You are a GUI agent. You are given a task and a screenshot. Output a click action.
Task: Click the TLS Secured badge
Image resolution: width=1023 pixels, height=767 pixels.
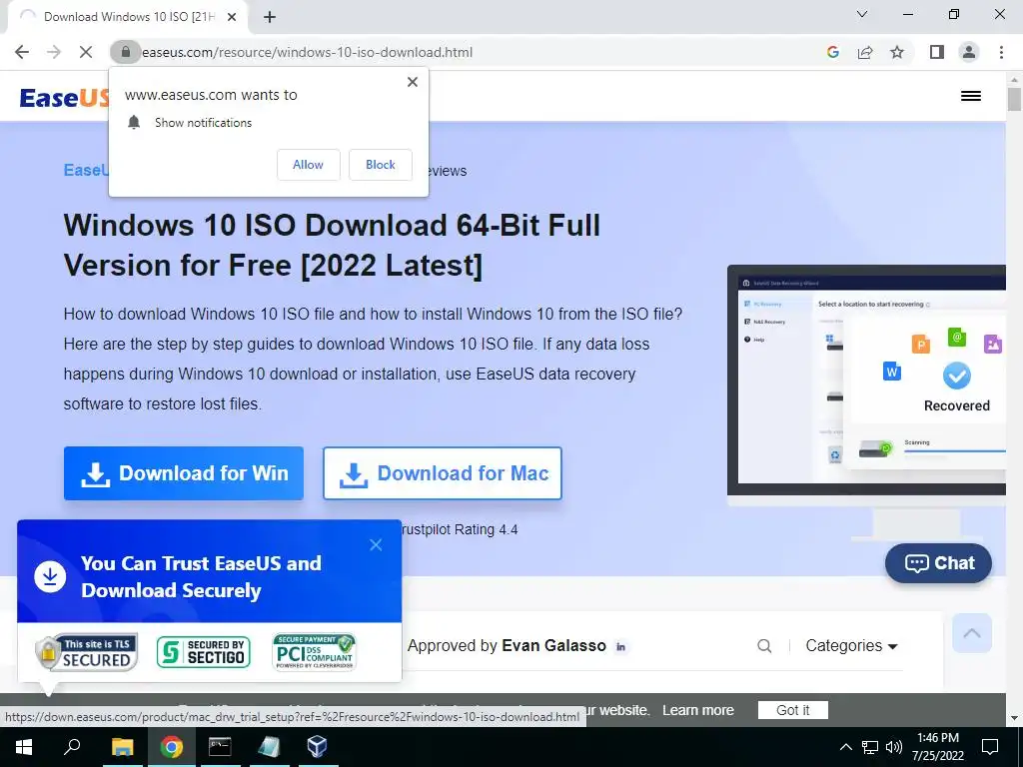[x=87, y=652]
